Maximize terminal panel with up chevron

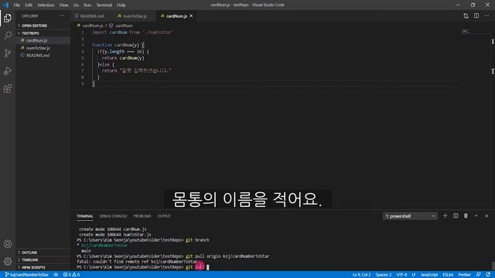click(476, 216)
